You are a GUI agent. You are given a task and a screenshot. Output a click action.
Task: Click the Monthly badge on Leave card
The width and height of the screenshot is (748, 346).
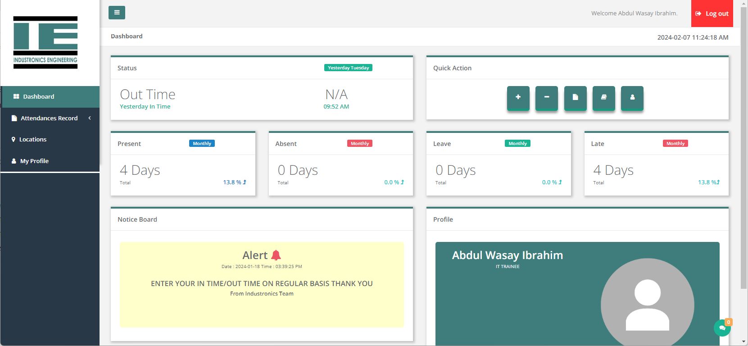pyautogui.click(x=517, y=143)
